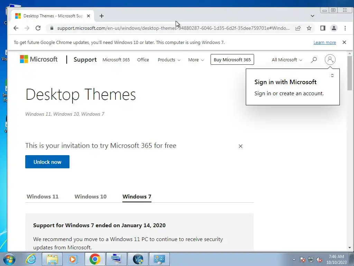
Task: Switch to the Windows 11 tab
Action: [x=43, y=196]
